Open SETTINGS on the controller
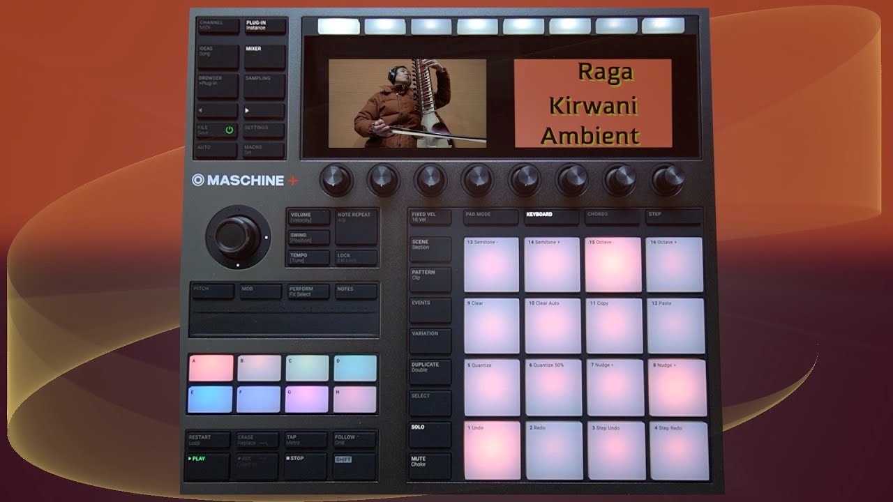 click(x=264, y=130)
